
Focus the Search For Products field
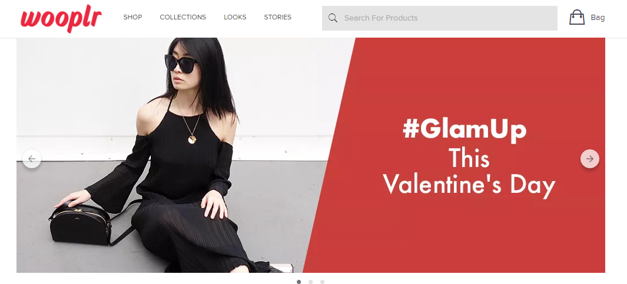[x=439, y=18]
